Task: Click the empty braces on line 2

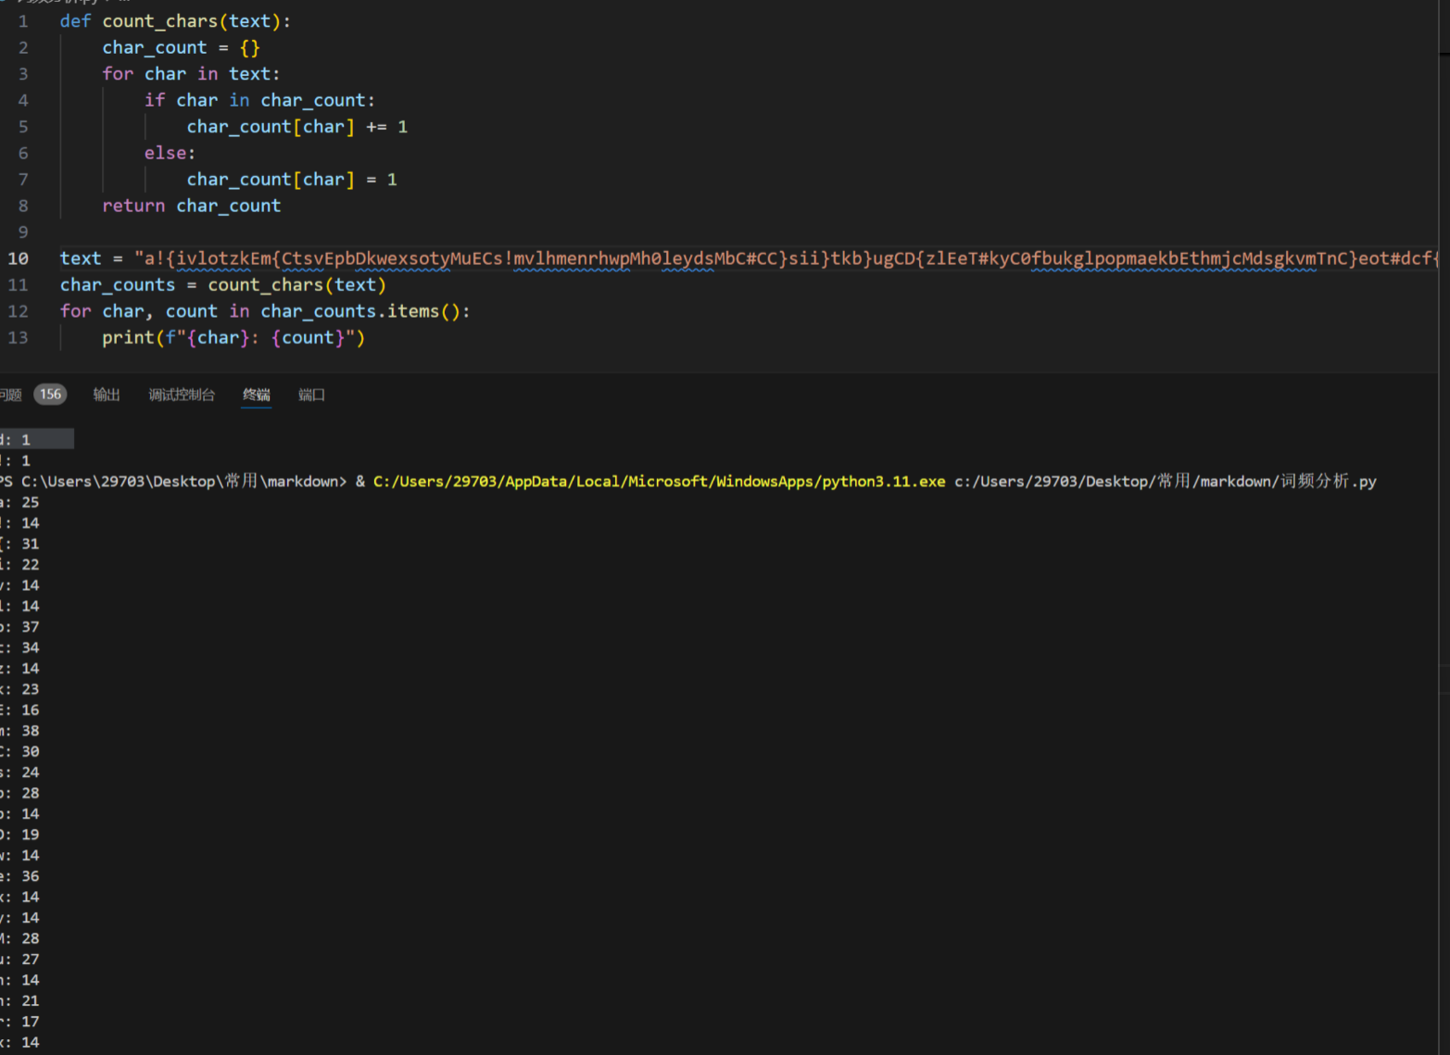Action: [x=250, y=48]
